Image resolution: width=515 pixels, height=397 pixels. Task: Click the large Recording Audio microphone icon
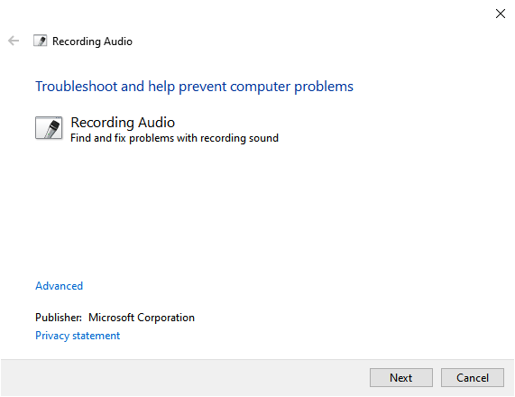[x=49, y=128]
